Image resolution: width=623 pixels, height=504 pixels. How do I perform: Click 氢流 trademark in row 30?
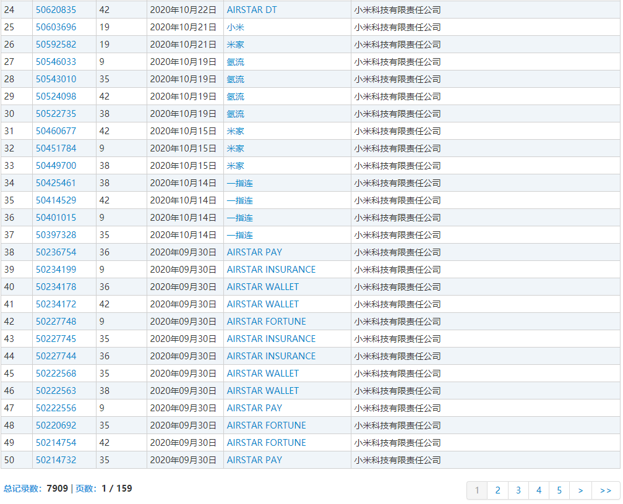236,114
